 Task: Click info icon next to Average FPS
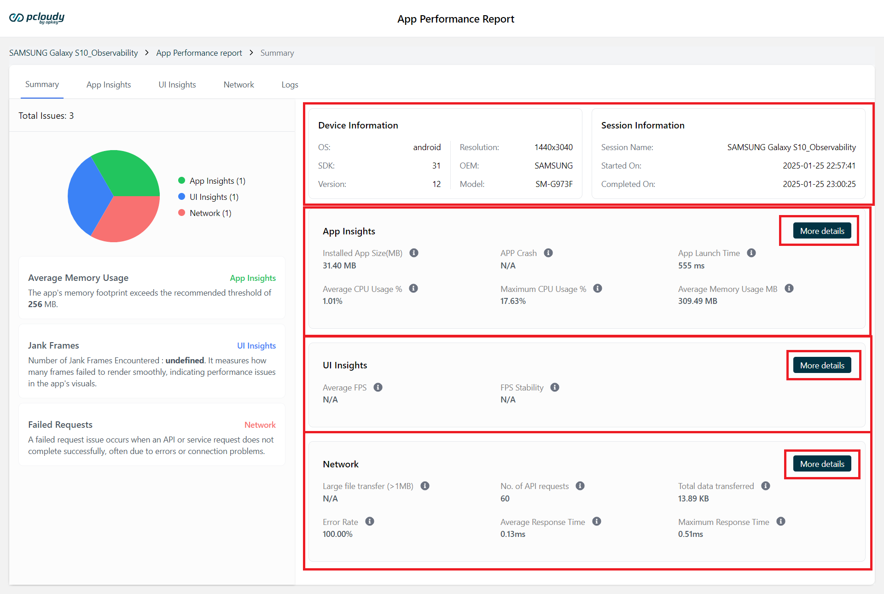[378, 387]
